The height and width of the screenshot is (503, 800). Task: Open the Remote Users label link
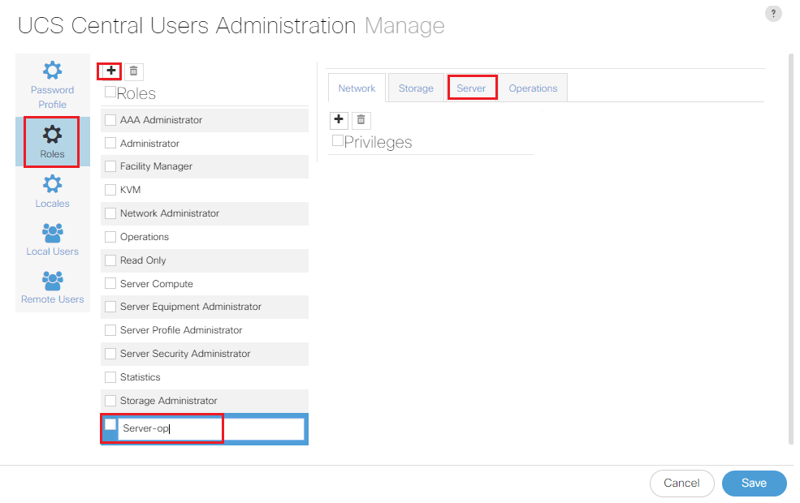pyautogui.click(x=52, y=299)
